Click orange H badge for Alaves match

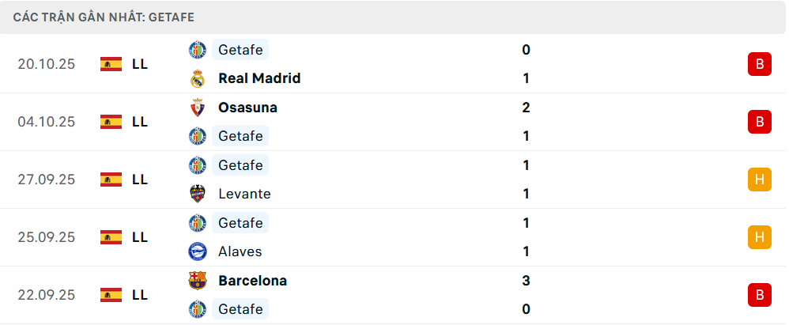[x=759, y=237]
